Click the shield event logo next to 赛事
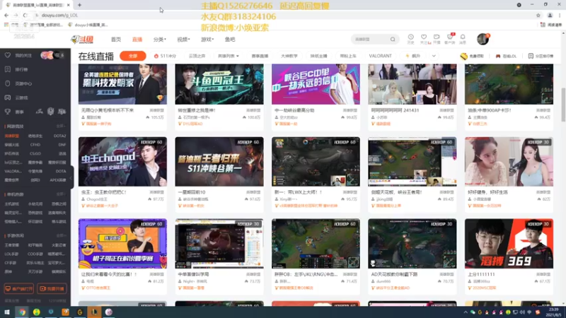The width and height of the screenshot is (566, 318). pos(50,112)
